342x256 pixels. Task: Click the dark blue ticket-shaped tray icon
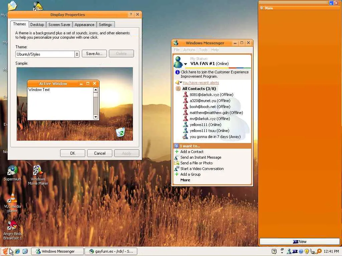point(295,251)
